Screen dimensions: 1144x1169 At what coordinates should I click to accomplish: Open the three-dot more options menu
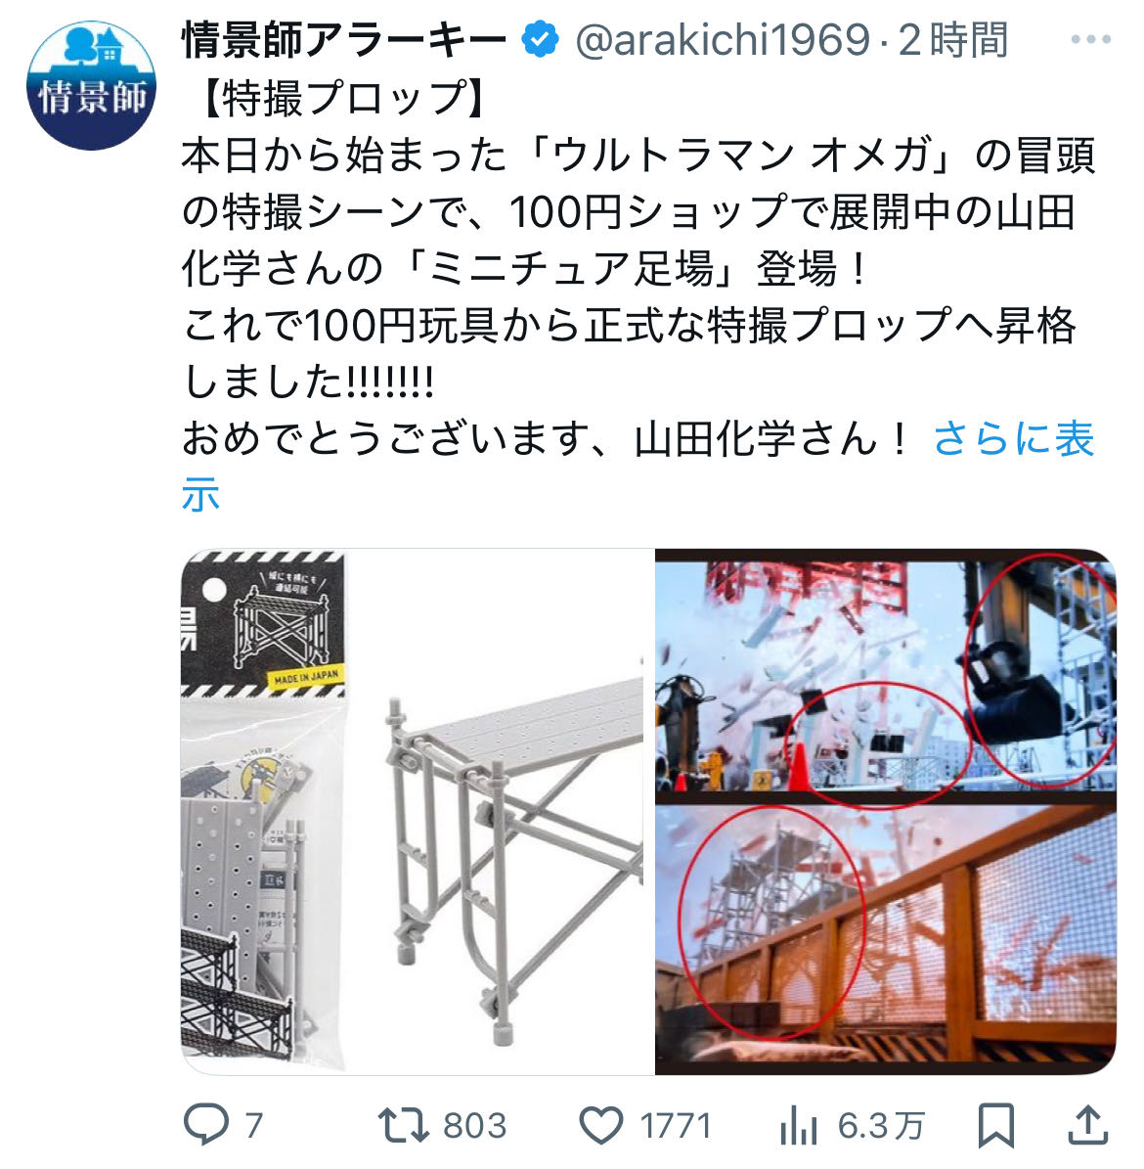[x=1090, y=39]
